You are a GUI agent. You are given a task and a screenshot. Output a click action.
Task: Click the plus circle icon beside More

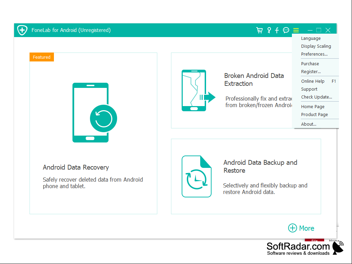click(x=293, y=228)
